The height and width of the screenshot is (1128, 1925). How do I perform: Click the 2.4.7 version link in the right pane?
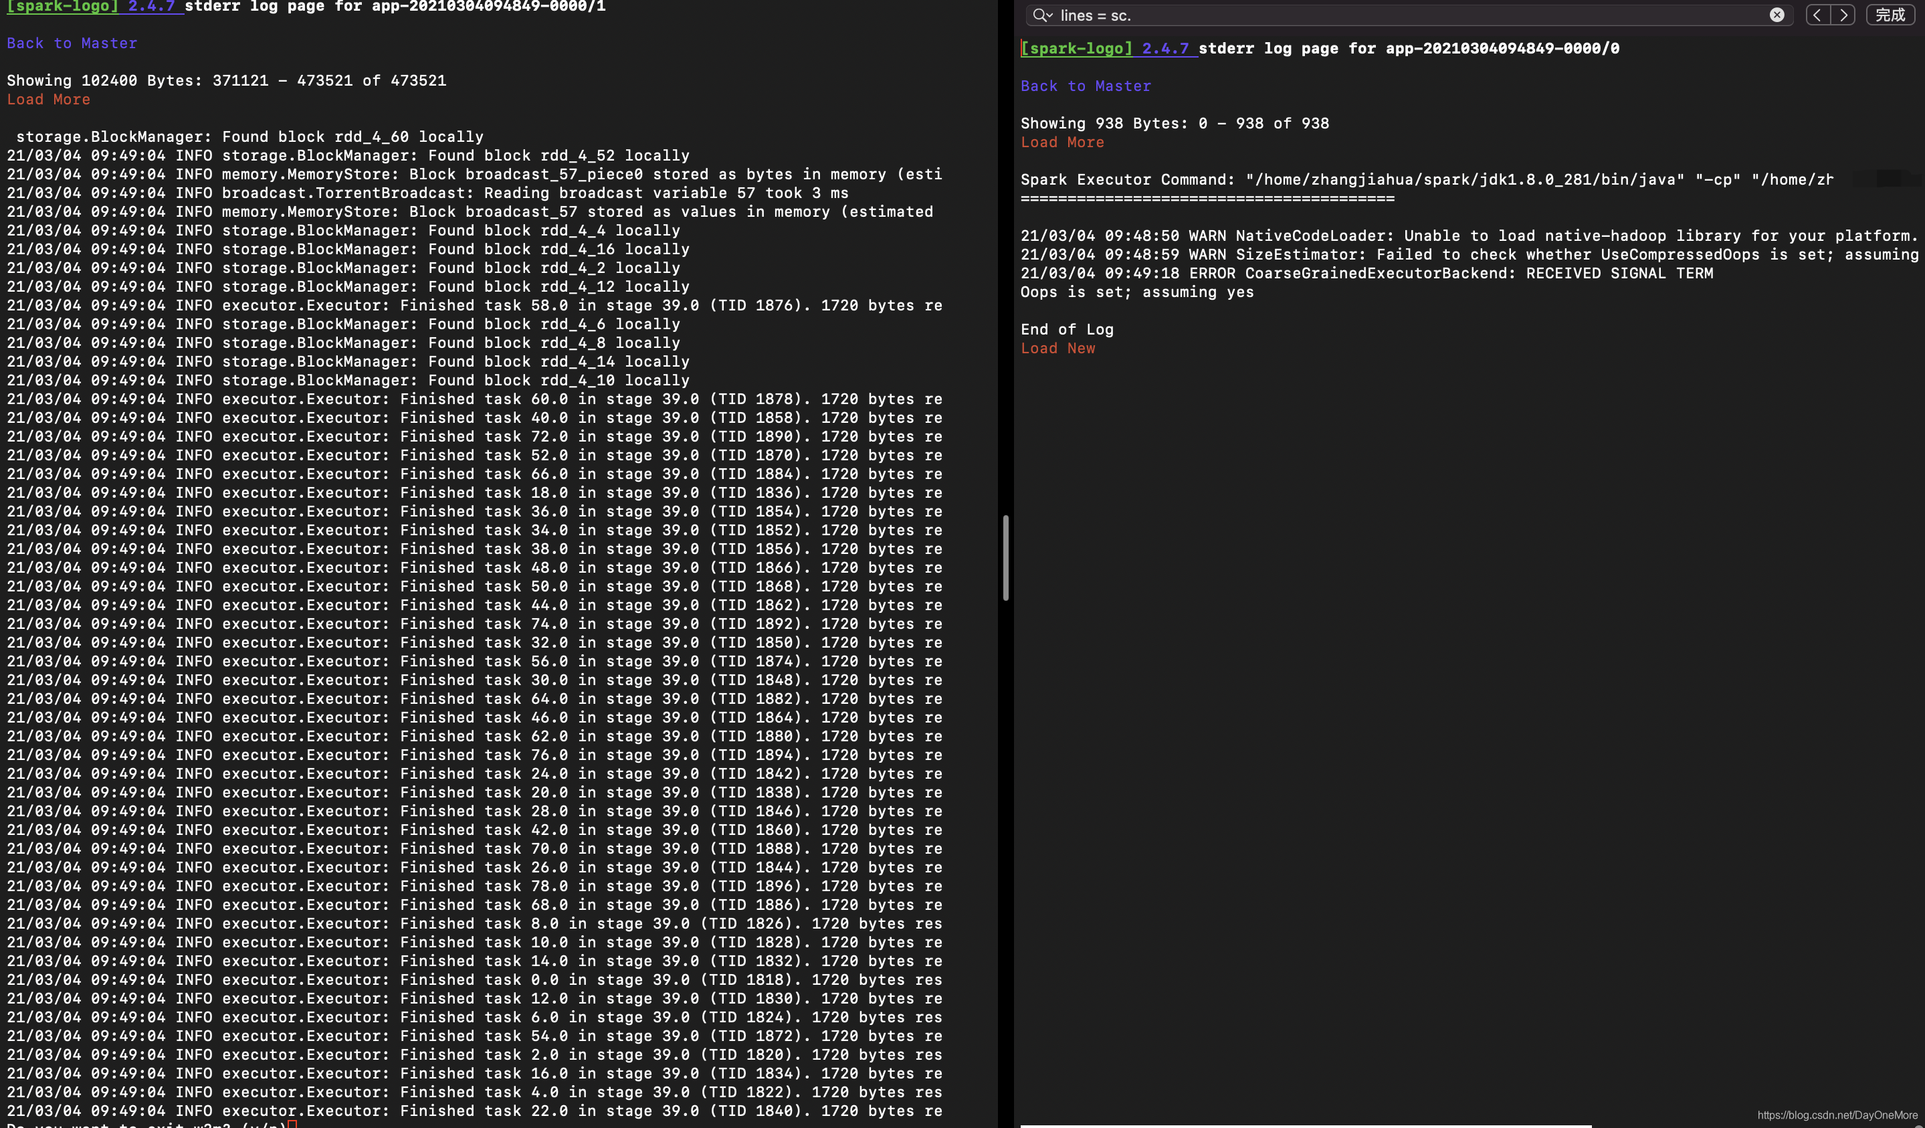click(x=1165, y=48)
